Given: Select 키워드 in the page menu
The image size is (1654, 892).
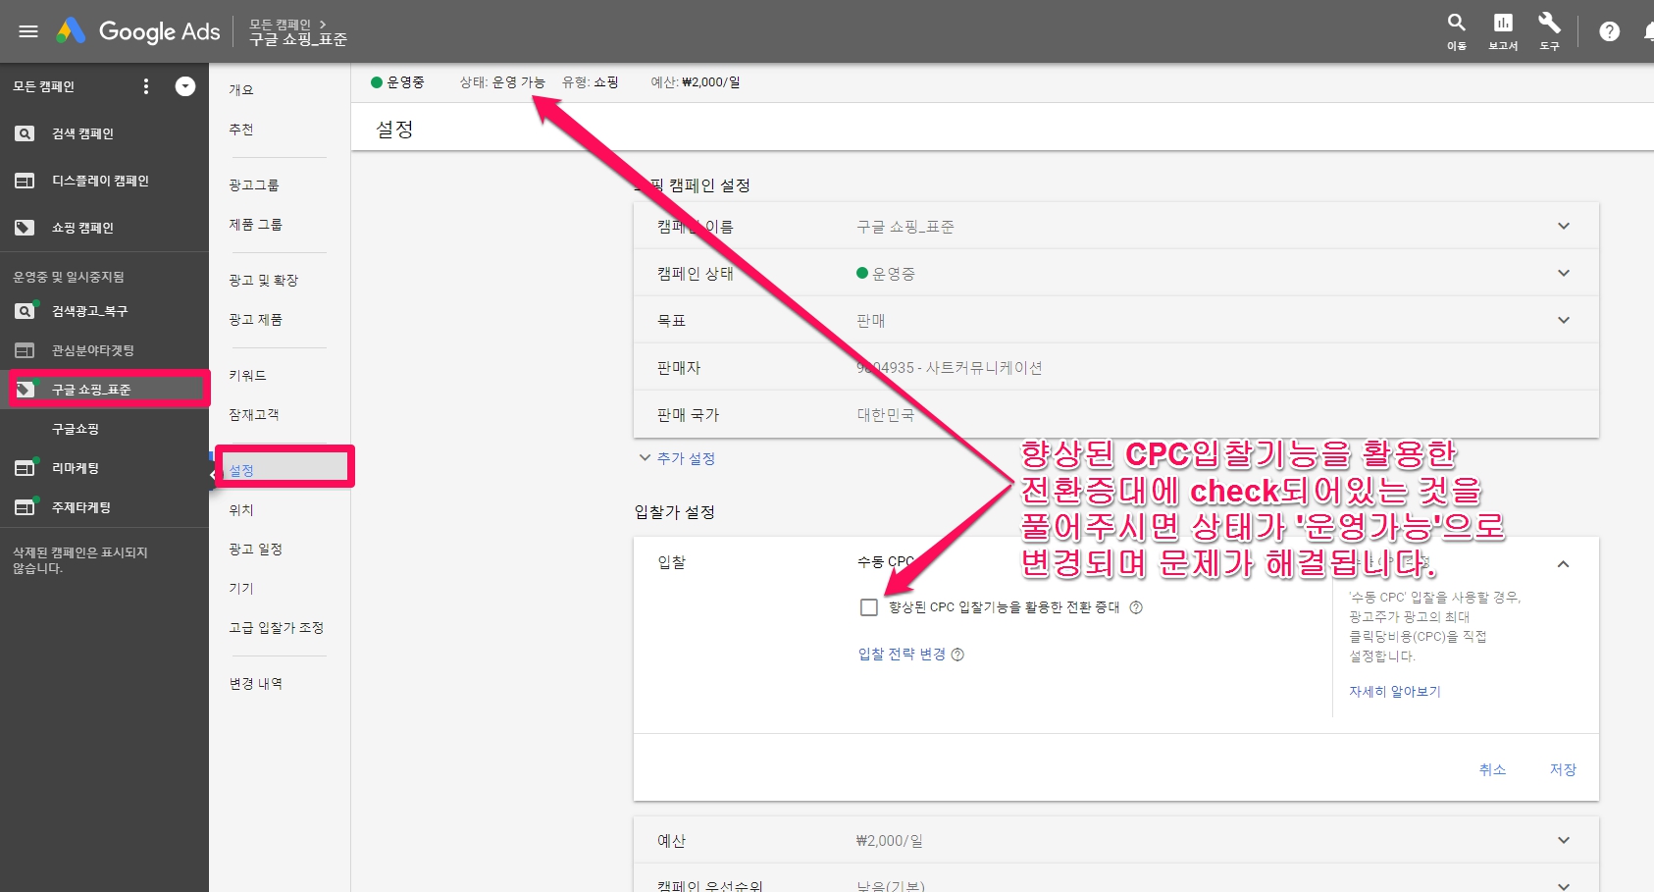Looking at the screenshot, I should [247, 376].
